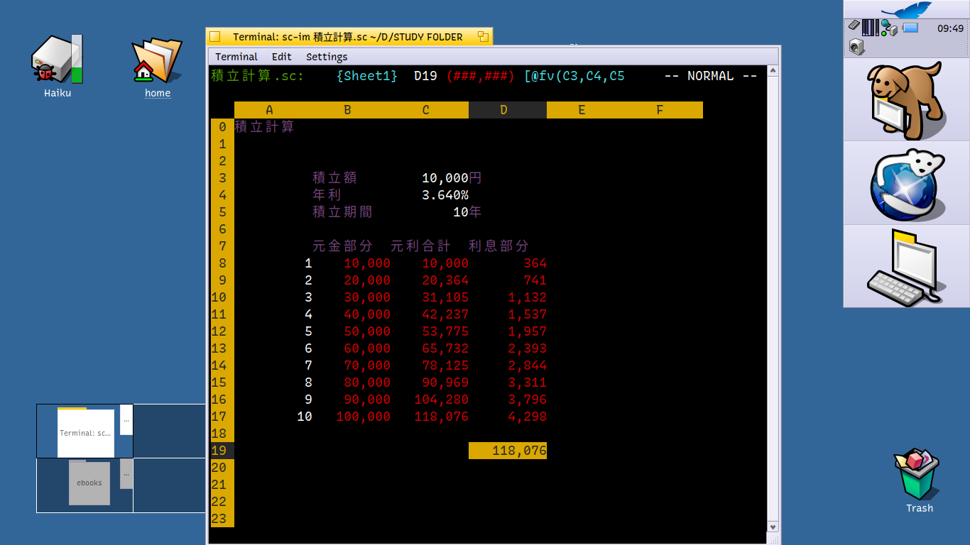Open the Haiku boot volume desktop icon

coord(57,61)
